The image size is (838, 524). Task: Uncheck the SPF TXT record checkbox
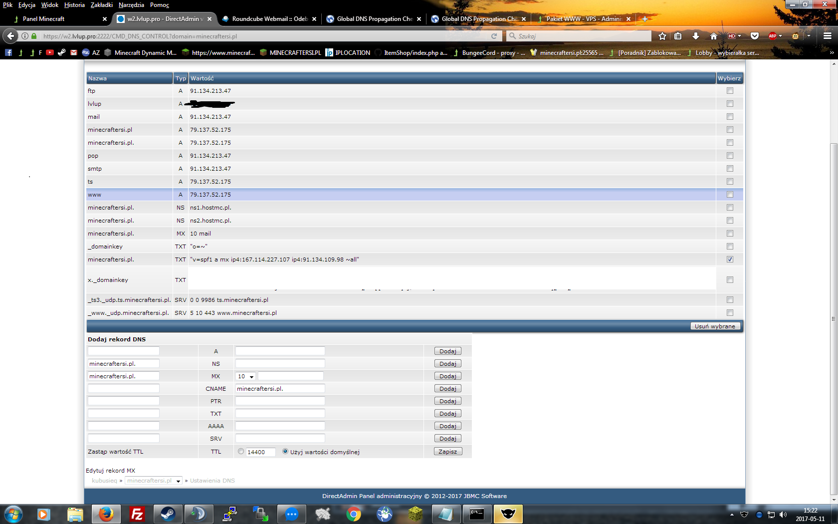pyautogui.click(x=730, y=260)
